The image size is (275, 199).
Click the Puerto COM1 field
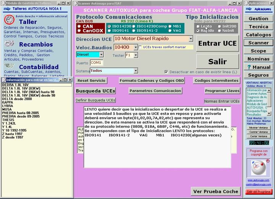click(96, 63)
